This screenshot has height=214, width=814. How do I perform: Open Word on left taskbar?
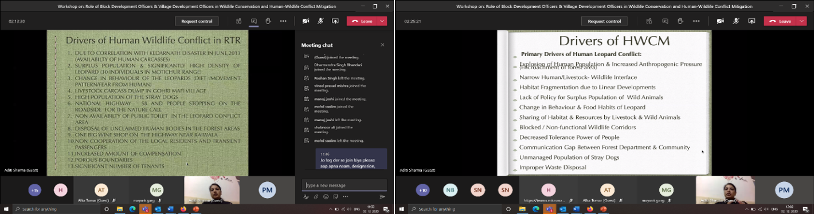coord(170,209)
